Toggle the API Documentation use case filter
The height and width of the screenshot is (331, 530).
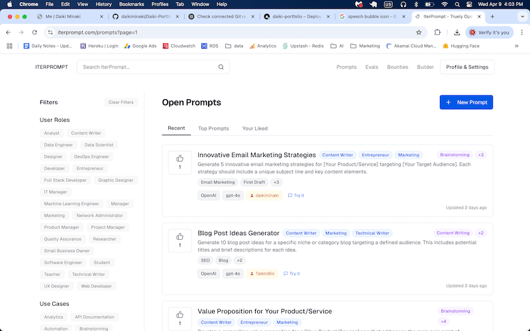click(x=94, y=317)
